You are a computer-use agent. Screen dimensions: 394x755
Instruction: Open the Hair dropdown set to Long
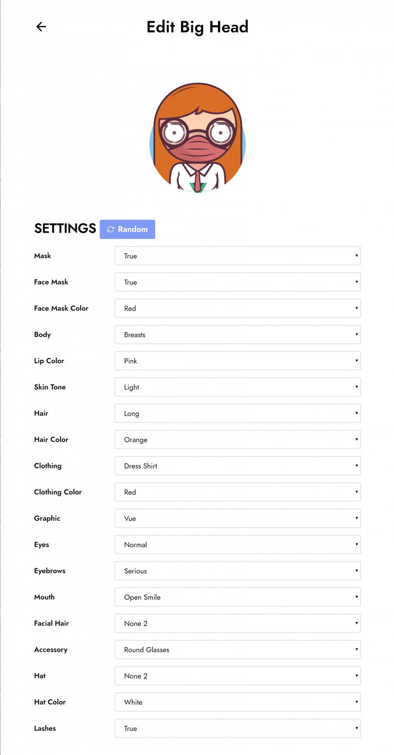[x=238, y=413]
